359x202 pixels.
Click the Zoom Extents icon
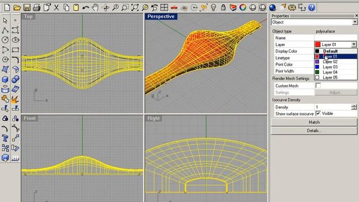[135, 8]
